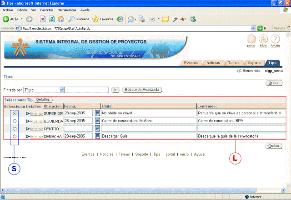Open the Favoritos menu
The image size is (291, 200).
tap(47, 10)
